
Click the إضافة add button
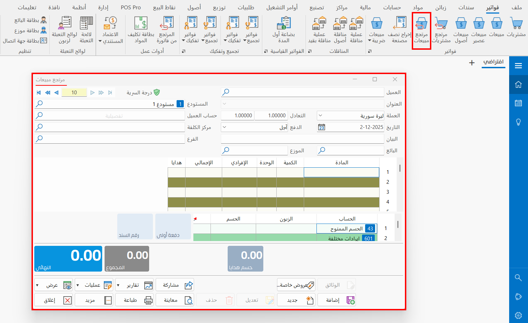[336, 300]
